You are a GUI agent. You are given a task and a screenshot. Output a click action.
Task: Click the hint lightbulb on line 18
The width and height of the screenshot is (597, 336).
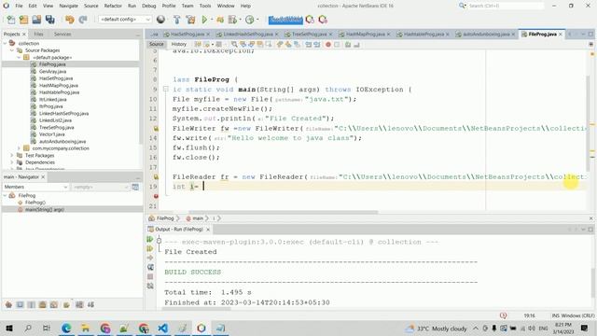click(x=156, y=176)
